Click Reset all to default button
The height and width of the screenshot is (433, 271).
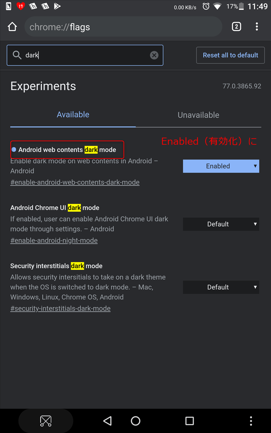230,55
